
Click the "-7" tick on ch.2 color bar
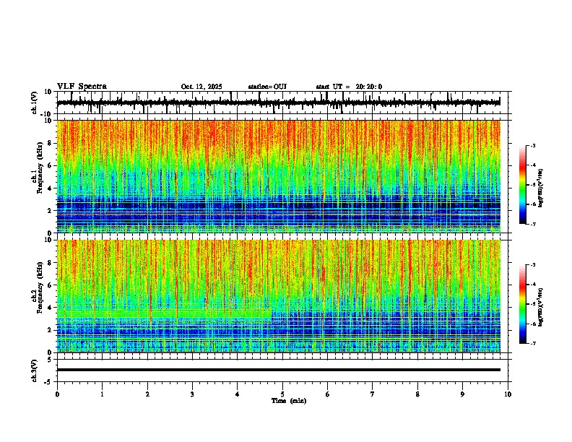point(533,343)
